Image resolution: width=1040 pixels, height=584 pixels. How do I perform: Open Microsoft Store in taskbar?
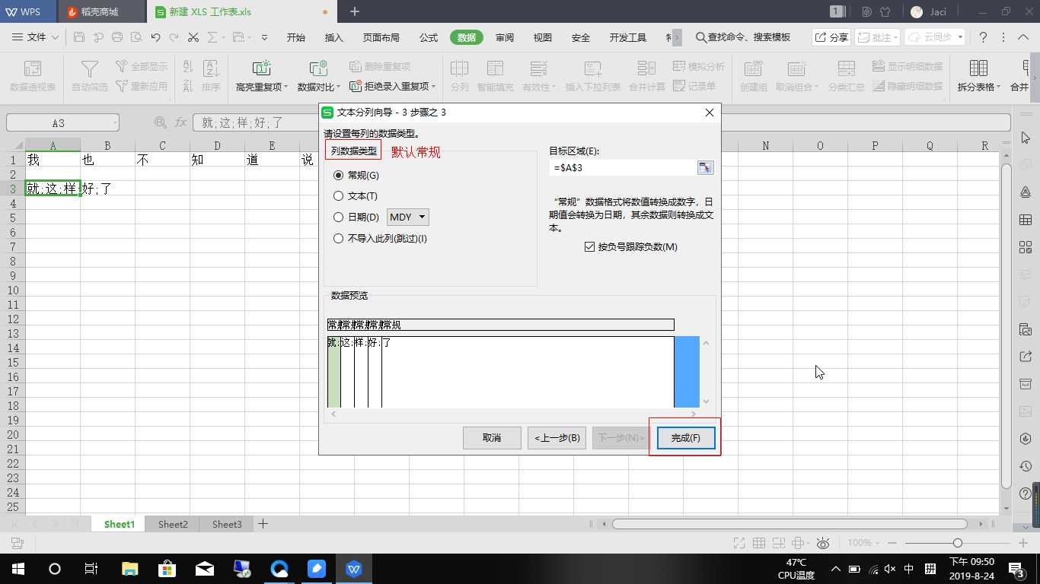[167, 569]
